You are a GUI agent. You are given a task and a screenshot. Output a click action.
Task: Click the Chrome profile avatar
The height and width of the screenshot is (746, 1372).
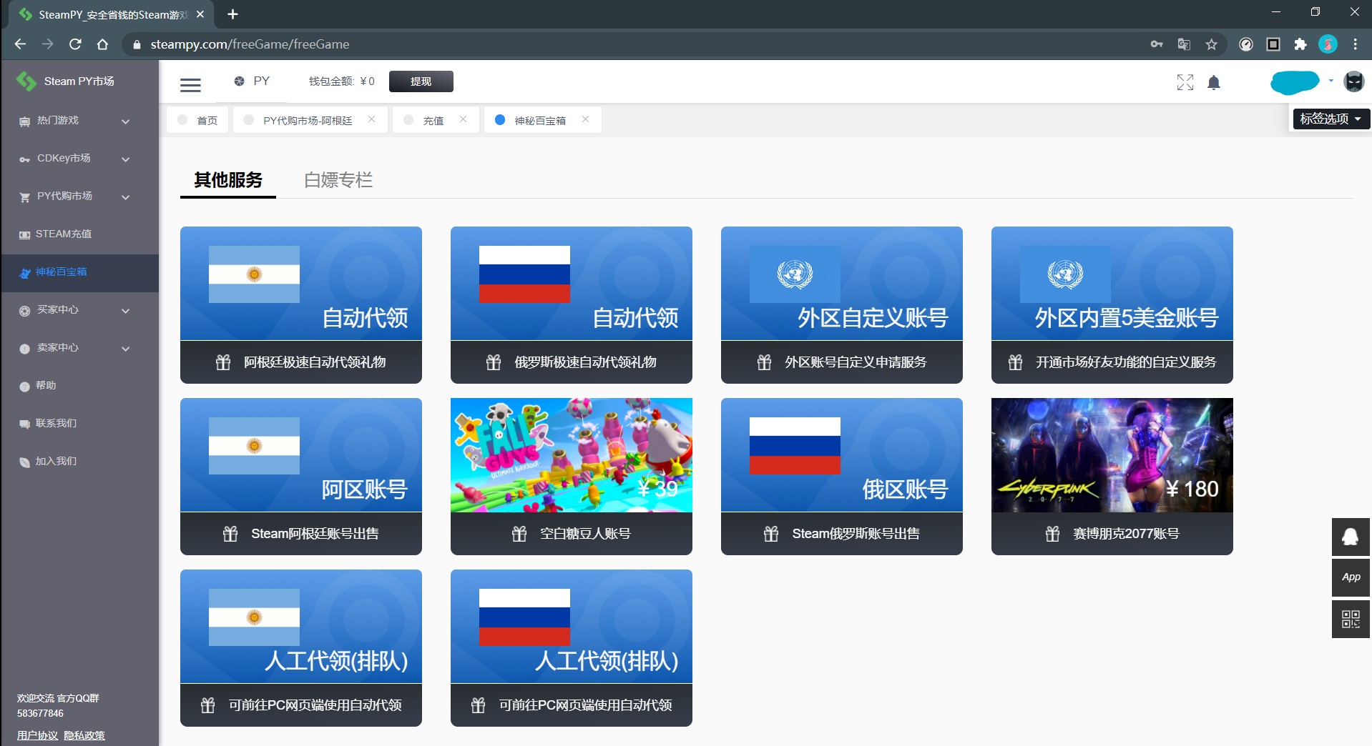[1328, 44]
